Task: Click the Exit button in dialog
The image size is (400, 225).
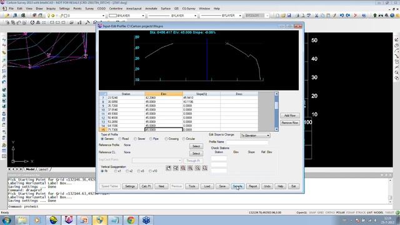Action: [x=294, y=186]
